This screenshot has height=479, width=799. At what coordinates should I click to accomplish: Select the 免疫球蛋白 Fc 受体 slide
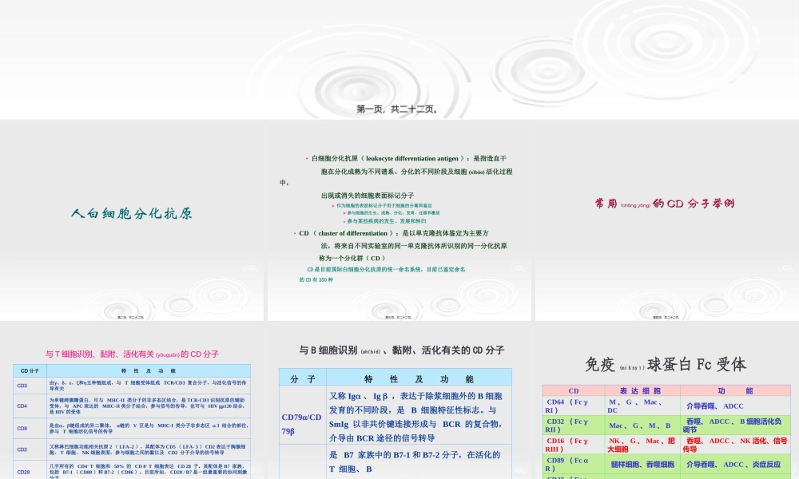coord(666,363)
